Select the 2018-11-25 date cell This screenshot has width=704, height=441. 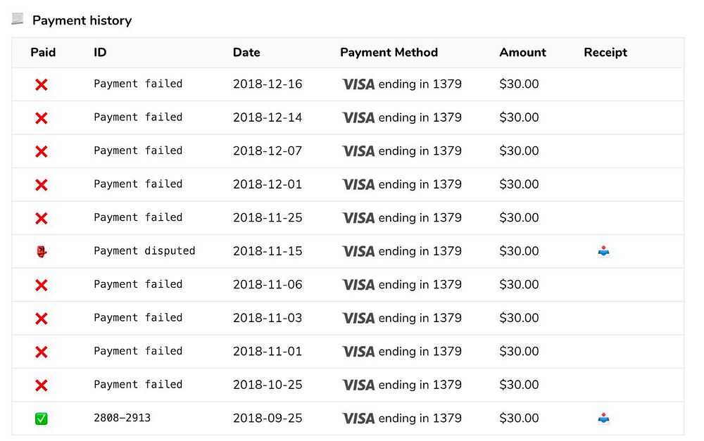(x=268, y=217)
